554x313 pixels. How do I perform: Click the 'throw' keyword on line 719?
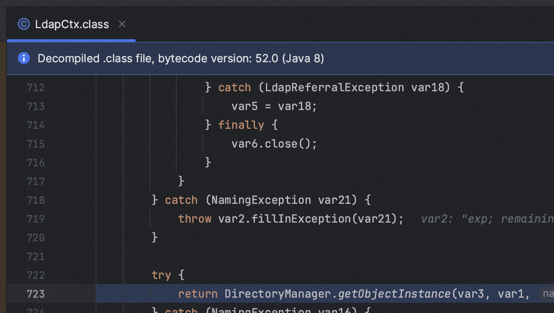195,219
